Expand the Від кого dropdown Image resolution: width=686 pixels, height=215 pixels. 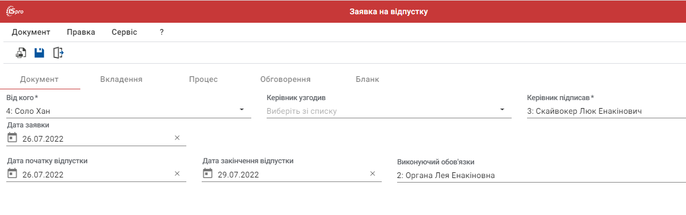(242, 109)
